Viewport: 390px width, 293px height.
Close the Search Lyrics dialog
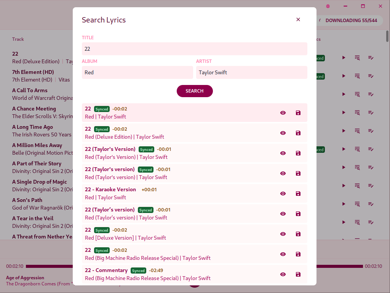pos(298,19)
